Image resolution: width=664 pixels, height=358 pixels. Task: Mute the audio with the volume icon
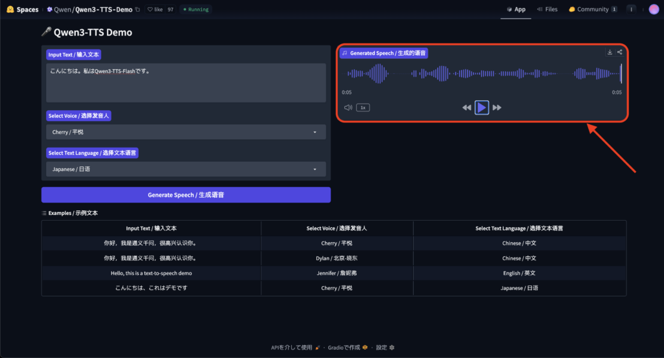(348, 107)
